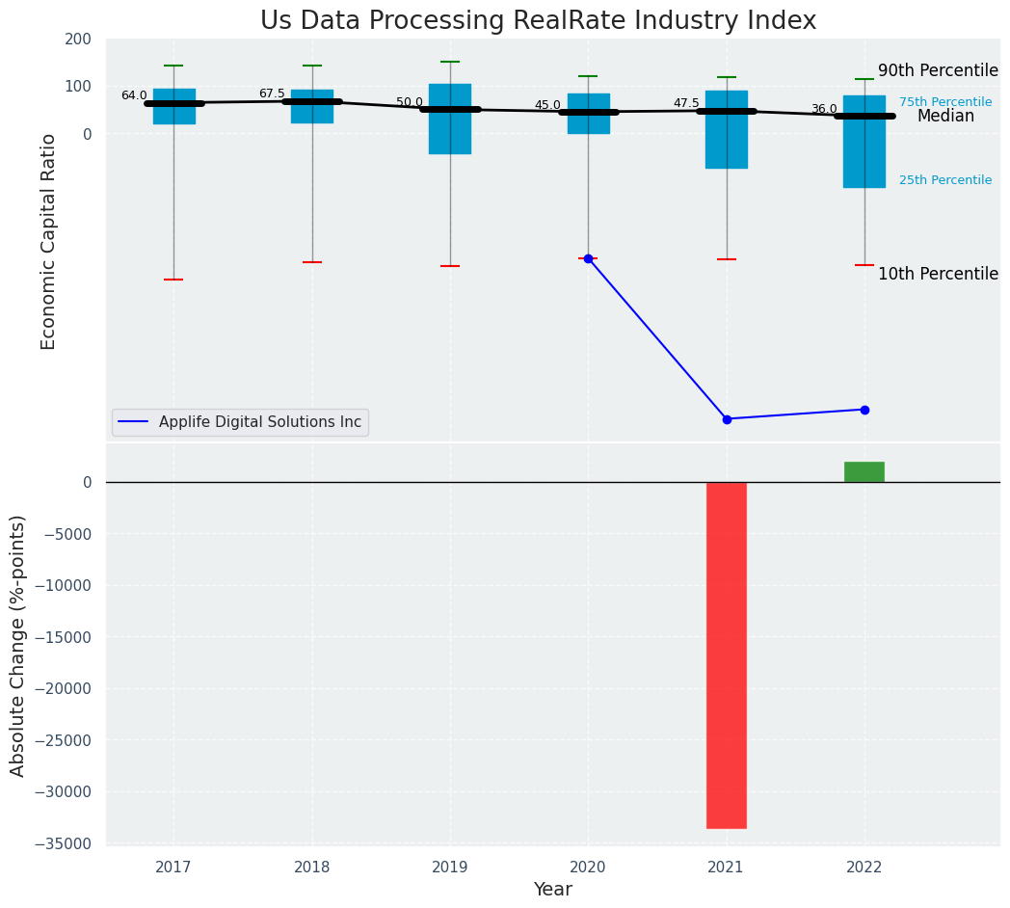Click the 64.0 median value label

click(134, 95)
